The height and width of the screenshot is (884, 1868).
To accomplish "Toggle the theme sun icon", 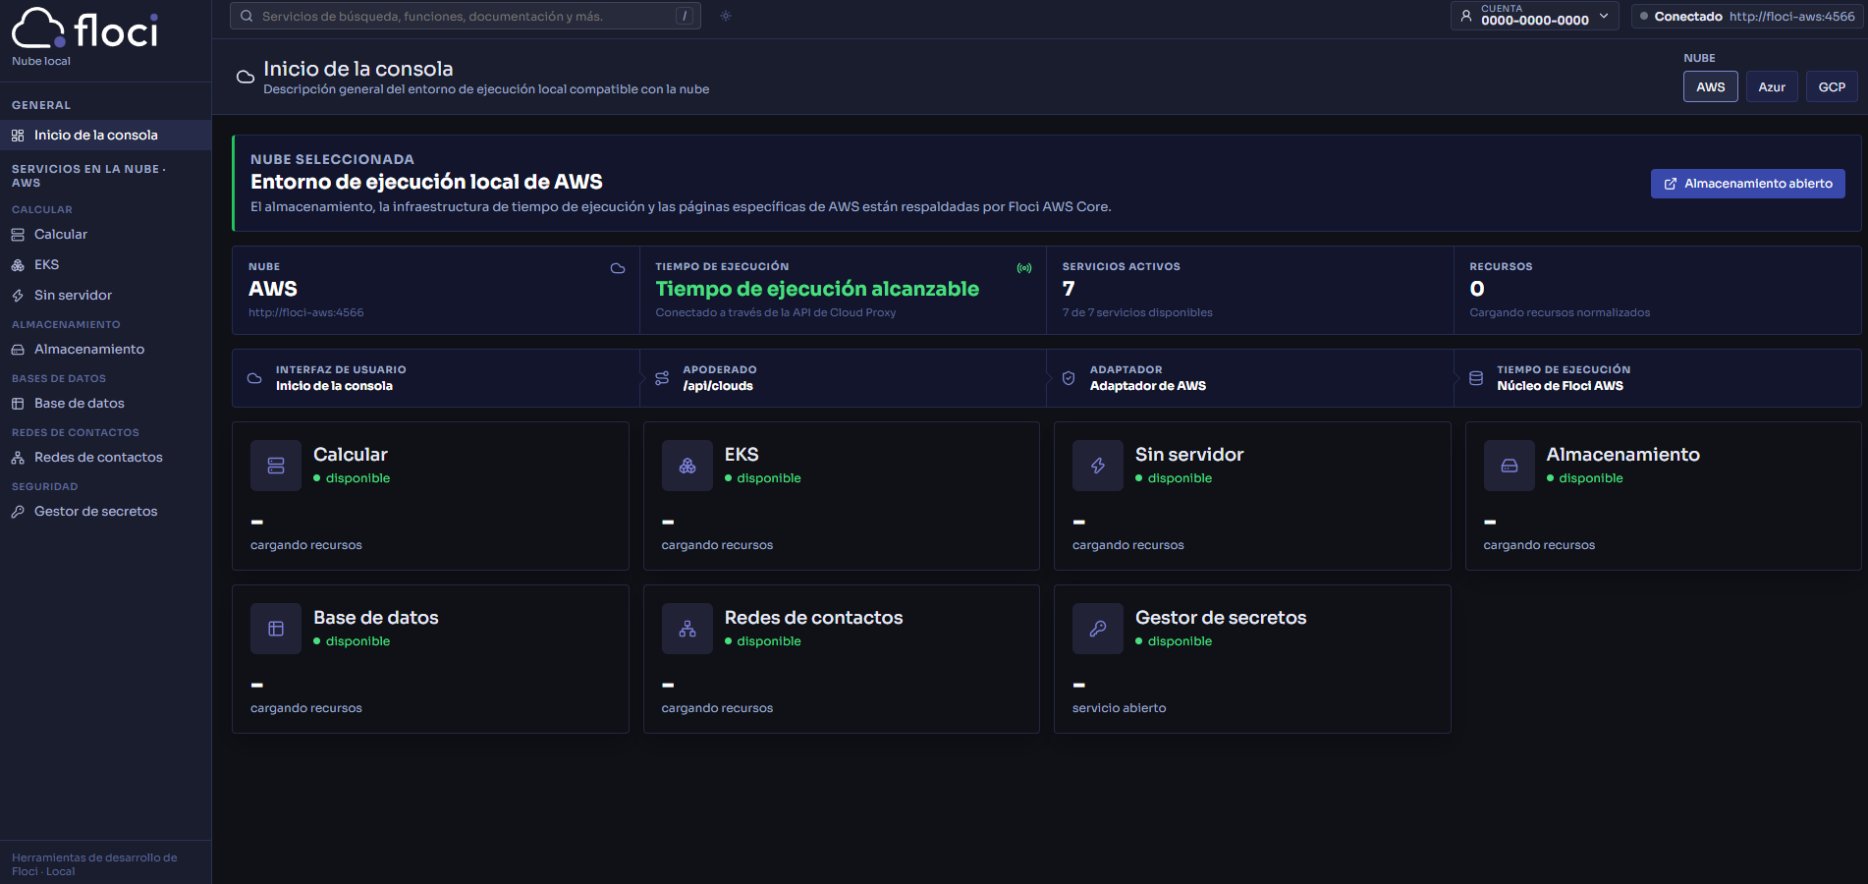I will tap(726, 16).
